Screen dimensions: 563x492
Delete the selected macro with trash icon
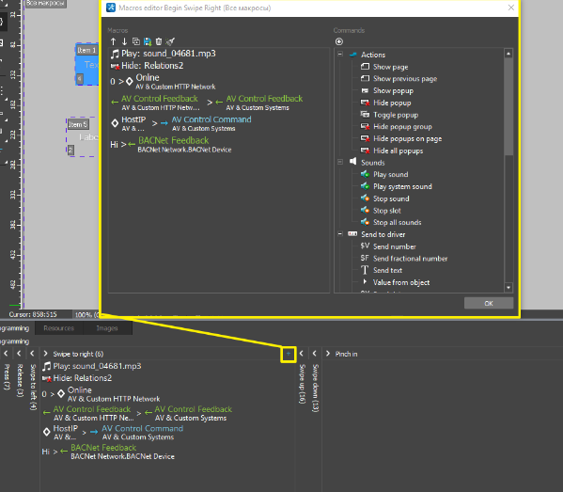click(x=159, y=41)
